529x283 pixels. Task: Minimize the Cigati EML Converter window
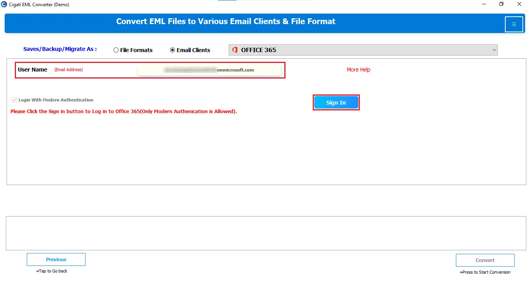483,4
